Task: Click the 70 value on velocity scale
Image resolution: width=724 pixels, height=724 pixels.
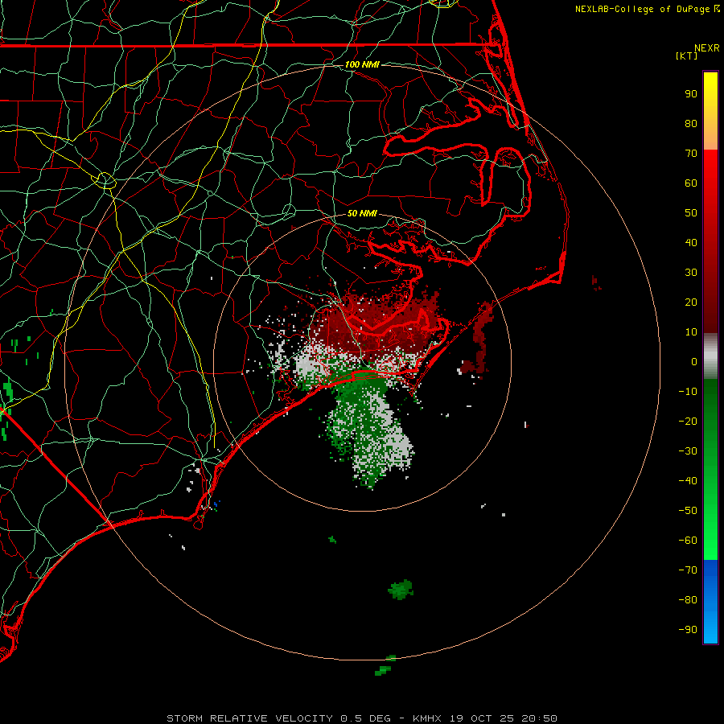Action: point(691,154)
